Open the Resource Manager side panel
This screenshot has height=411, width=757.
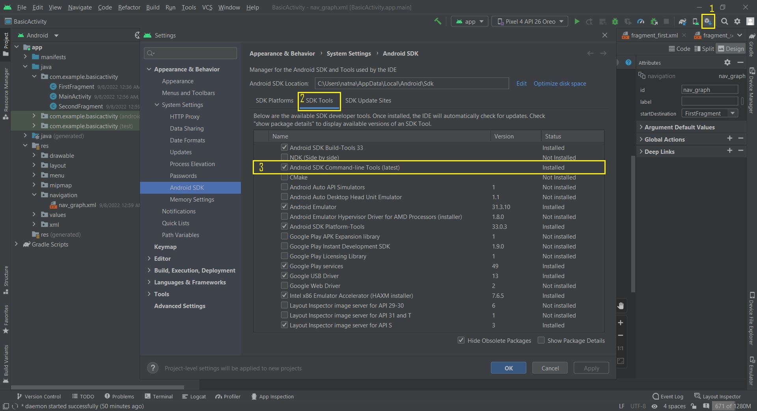[6, 93]
